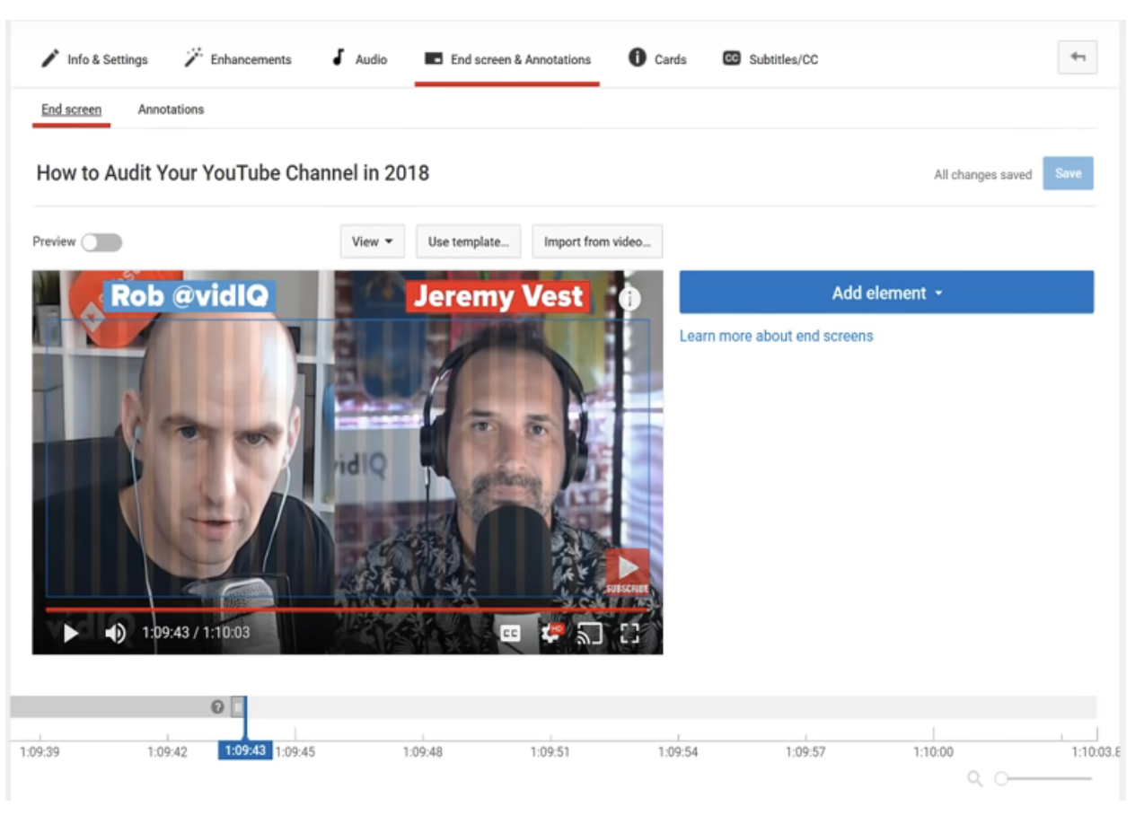The image size is (1144, 815).
Task: Click the All changes saved status text
Action: 982,175
